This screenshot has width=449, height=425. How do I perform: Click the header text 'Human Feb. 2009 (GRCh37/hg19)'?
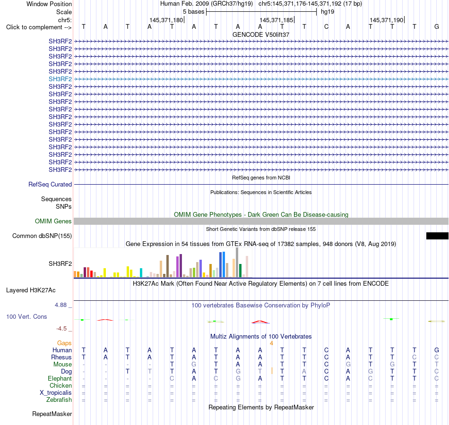tap(207, 4)
